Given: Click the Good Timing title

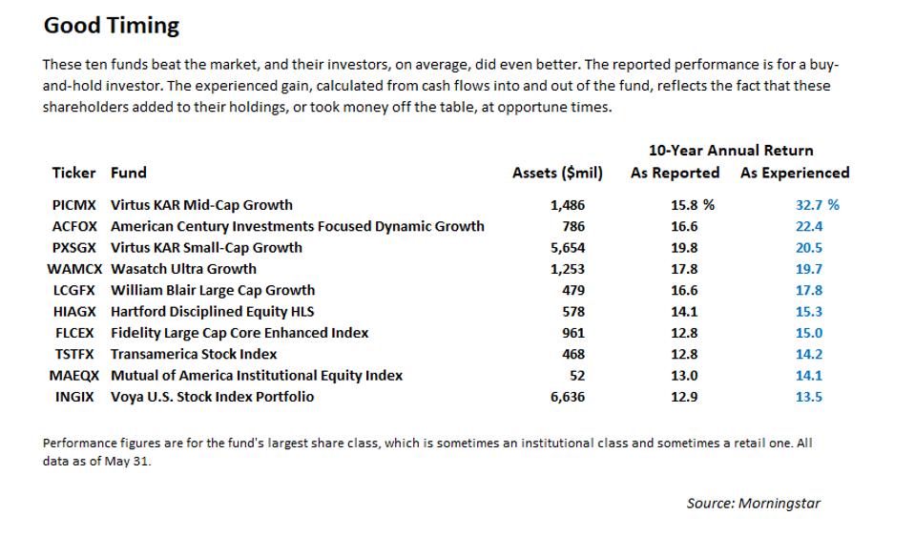Looking at the screenshot, I should coord(111,26).
